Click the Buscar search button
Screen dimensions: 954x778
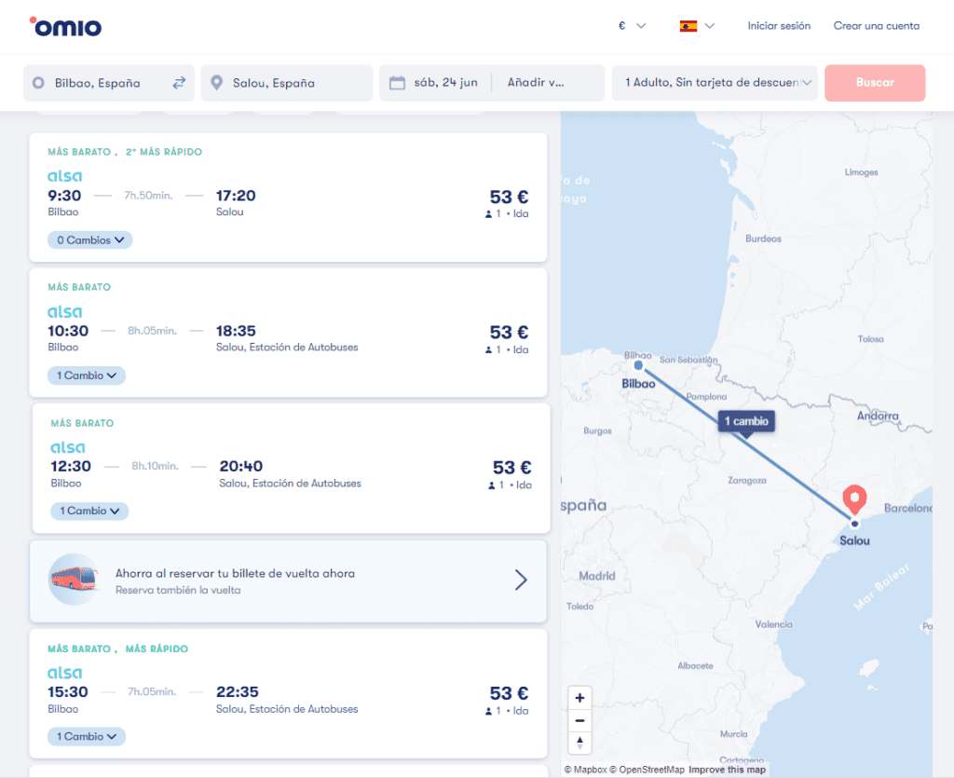tap(875, 83)
